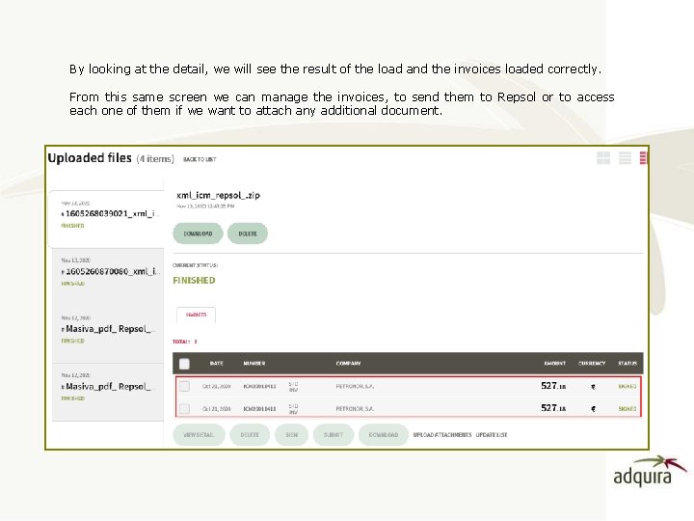Click the Back to List link
Screen dimensions: 694x521
coord(200,159)
